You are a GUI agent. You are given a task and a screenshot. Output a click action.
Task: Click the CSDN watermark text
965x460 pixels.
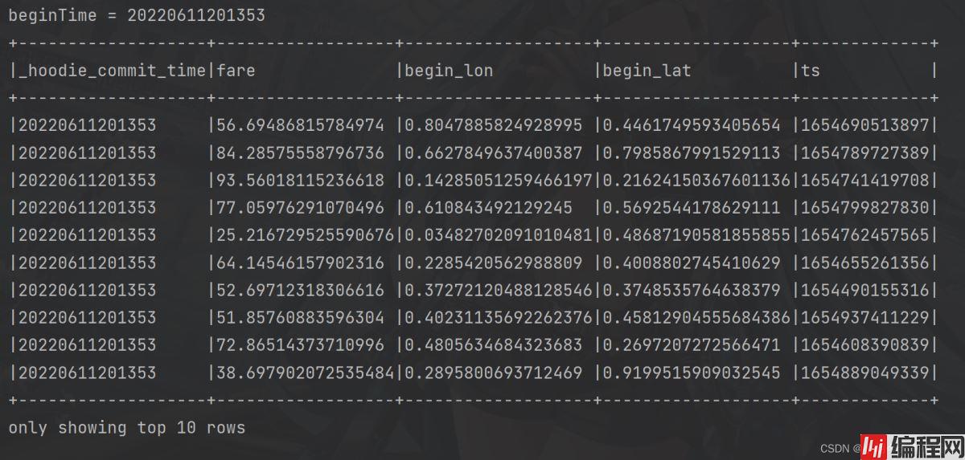[836, 449]
